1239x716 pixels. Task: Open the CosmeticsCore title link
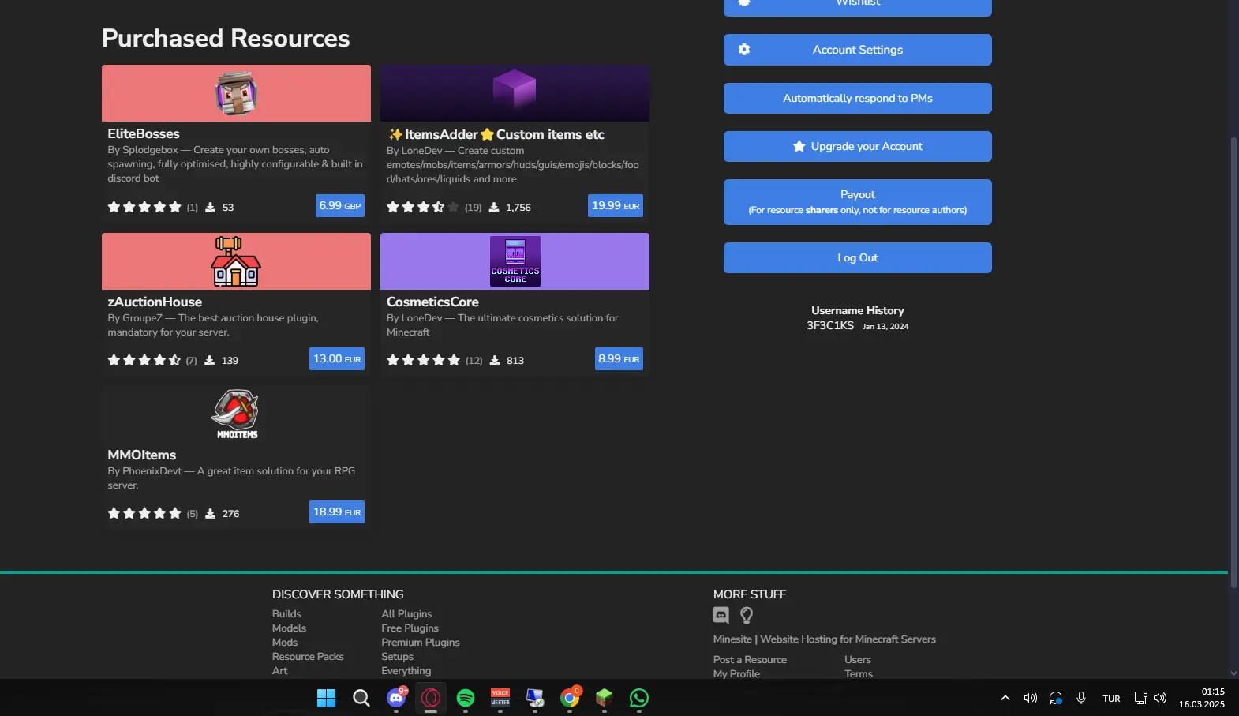[432, 302]
